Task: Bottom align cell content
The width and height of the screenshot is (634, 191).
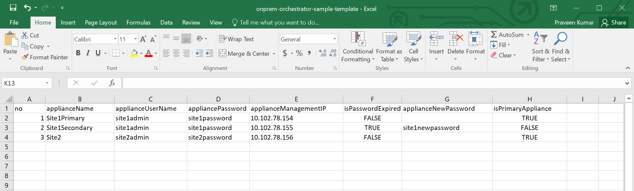Action: [x=186, y=39]
